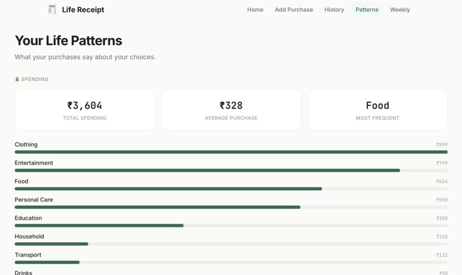Click the Transport category label
Viewport: 462px width, 275px height.
pyautogui.click(x=28, y=255)
